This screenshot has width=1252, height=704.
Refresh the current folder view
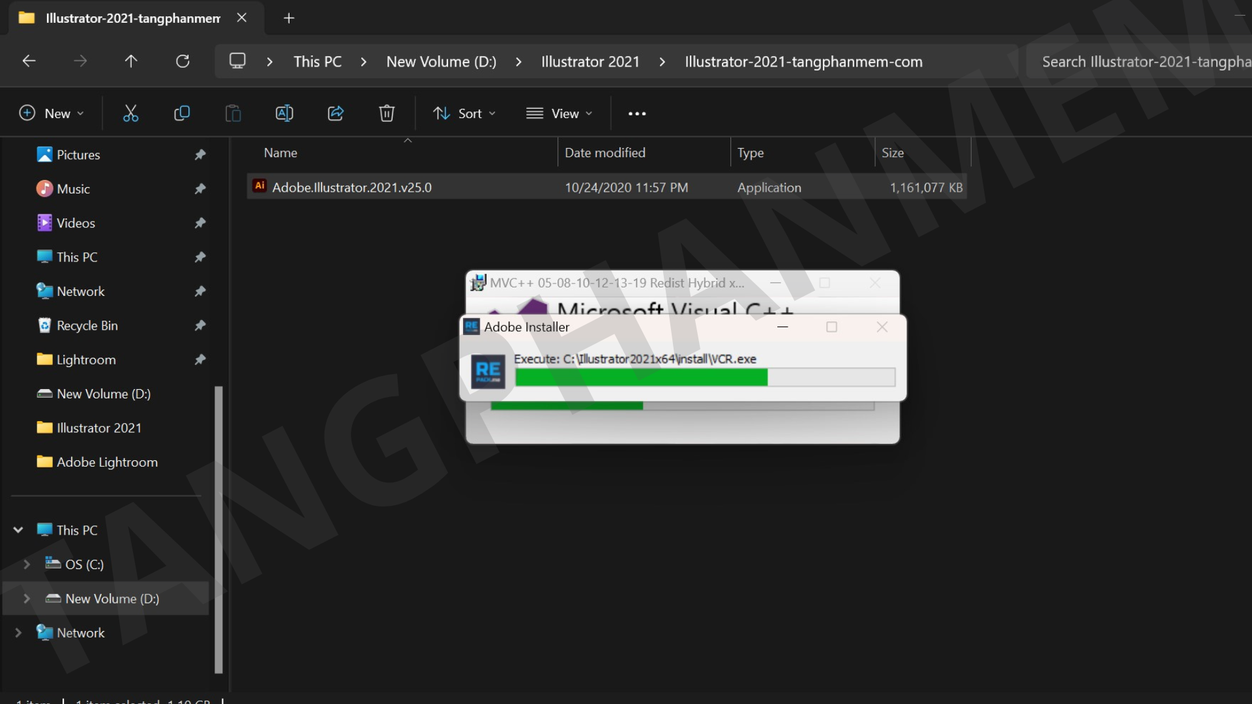[183, 61]
